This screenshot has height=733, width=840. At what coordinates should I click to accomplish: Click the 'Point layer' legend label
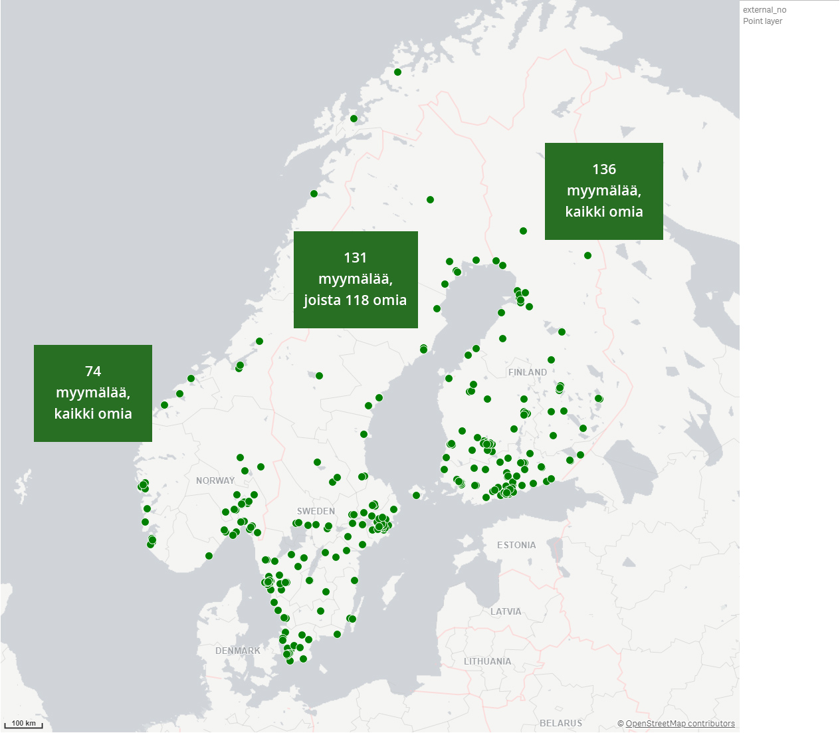click(x=763, y=21)
